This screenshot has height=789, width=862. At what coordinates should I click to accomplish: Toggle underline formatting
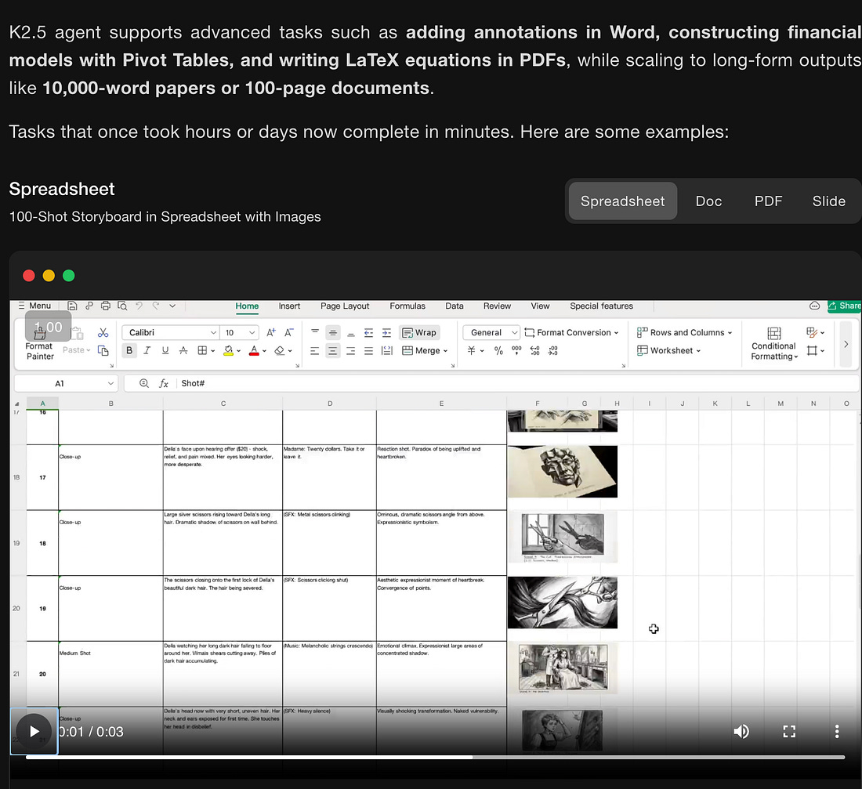pos(165,350)
